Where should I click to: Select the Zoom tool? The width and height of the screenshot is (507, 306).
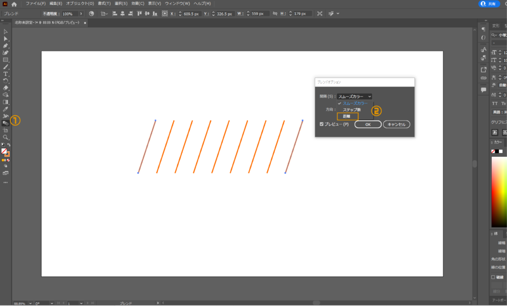(x=5, y=137)
